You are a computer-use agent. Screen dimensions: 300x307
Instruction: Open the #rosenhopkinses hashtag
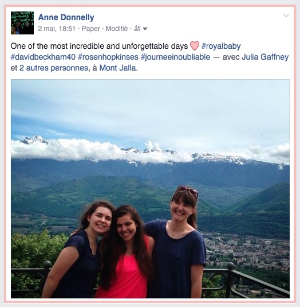[x=108, y=57]
